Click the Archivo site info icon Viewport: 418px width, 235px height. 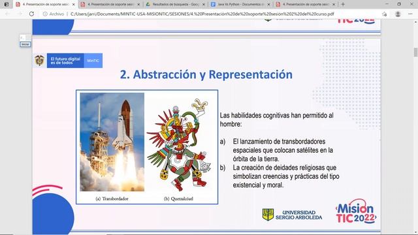45,14
